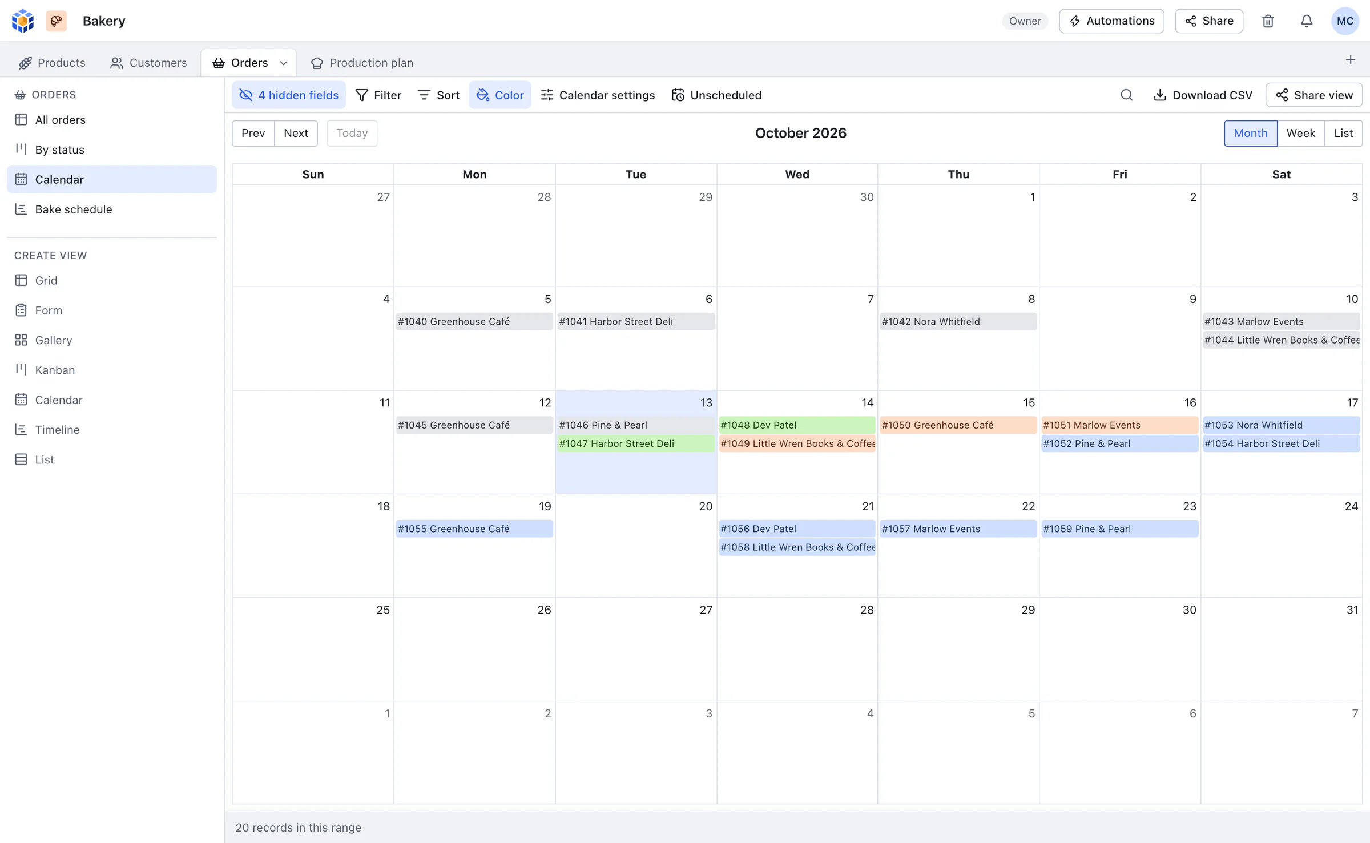1370x843 pixels.
Task: Open All orders view in sidebar
Action: 112,120
